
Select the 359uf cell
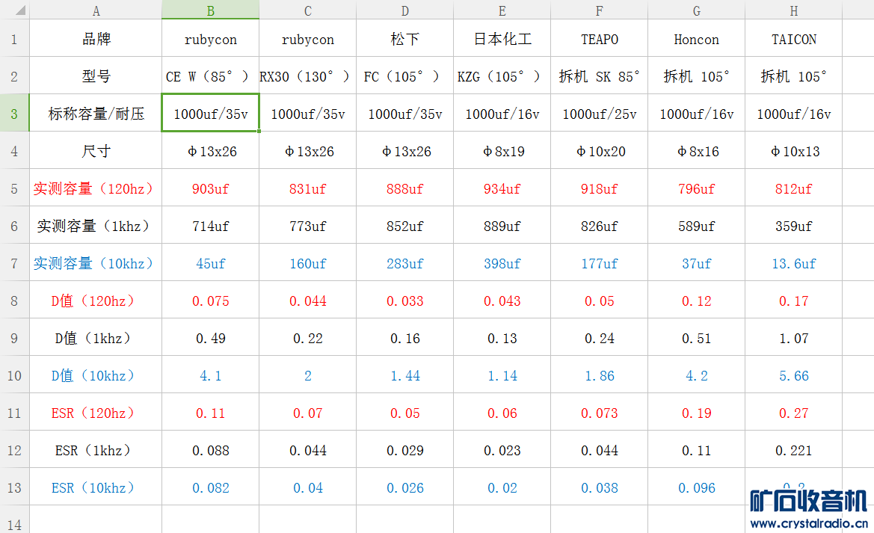tap(794, 226)
